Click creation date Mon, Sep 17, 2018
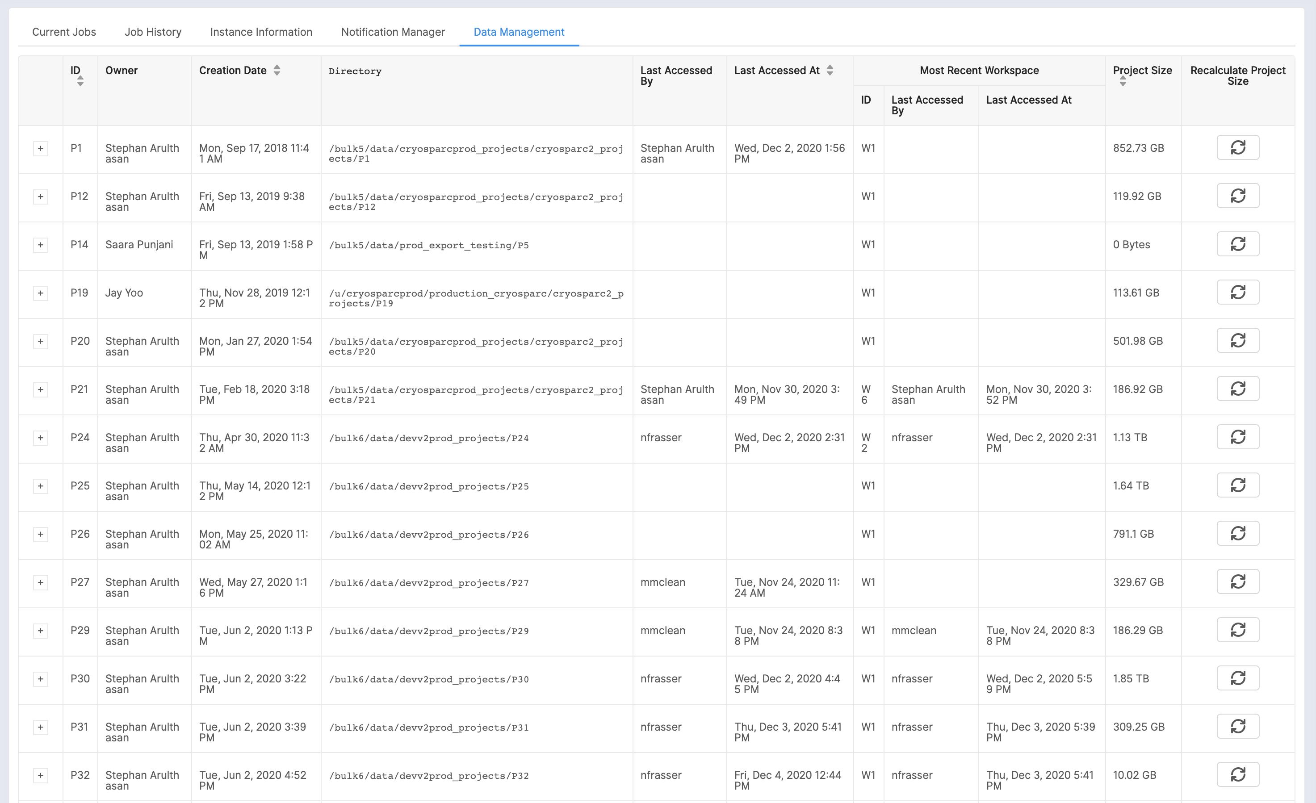1316x803 pixels. (x=254, y=153)
